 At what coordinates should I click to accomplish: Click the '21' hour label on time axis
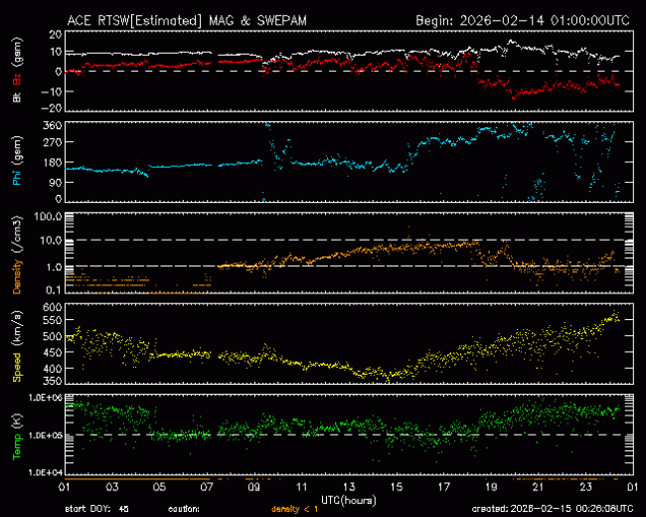point(539,487)
